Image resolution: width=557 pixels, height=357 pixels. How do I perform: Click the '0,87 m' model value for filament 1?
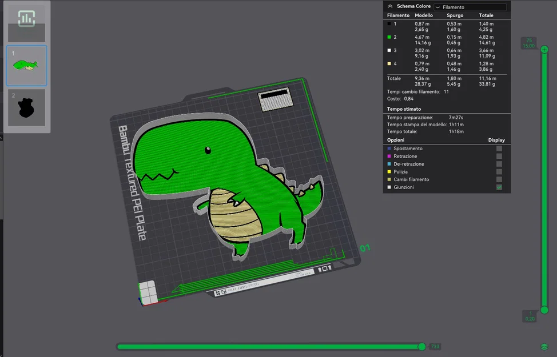tap(422, 24)
